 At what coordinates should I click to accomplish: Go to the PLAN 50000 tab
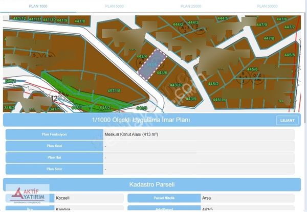(268, 6)
